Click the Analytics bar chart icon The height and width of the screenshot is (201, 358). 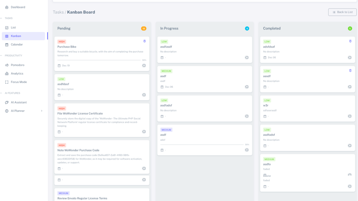tap(7, 74)
